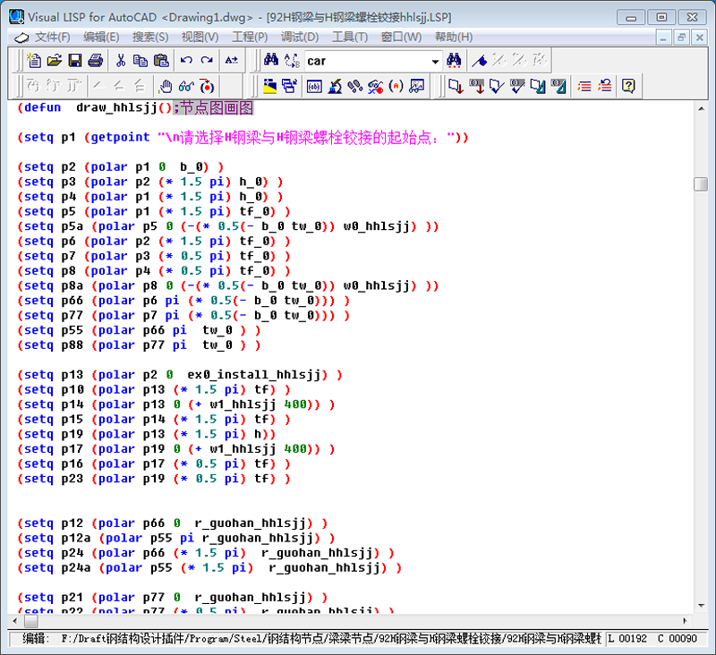Open Symbol Service (A) icon
The image size is (716, 655).
coord(396,86)
